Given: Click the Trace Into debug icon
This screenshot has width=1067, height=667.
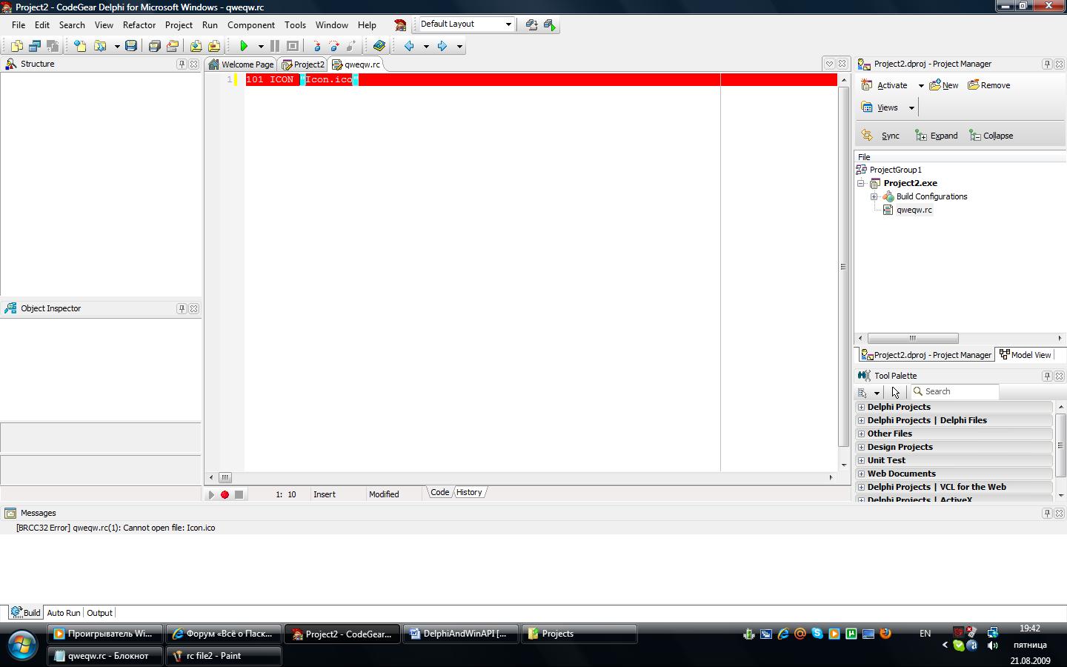Looking at the screenshot, I should pyautogui.click(x=316, y=46).
